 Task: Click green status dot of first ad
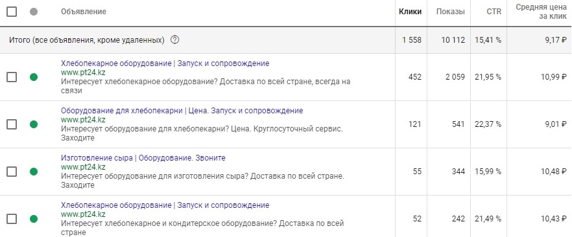pos(34,77)
